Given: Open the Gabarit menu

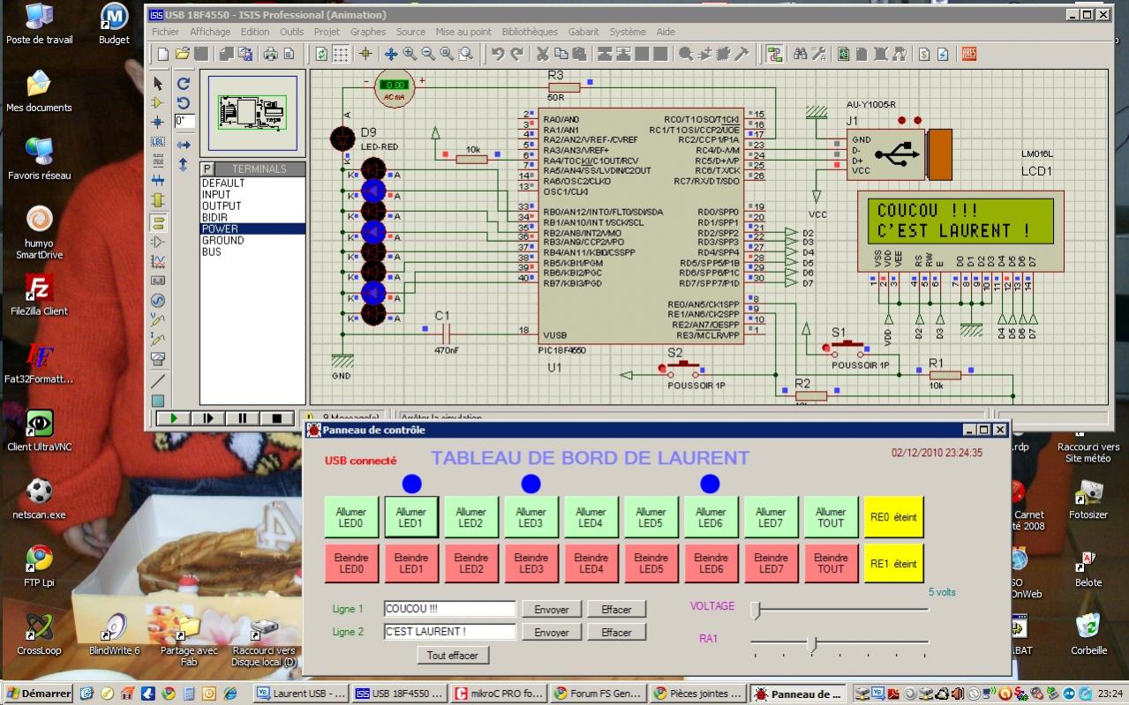Looking at the screenshot, I should click(583, 32).
